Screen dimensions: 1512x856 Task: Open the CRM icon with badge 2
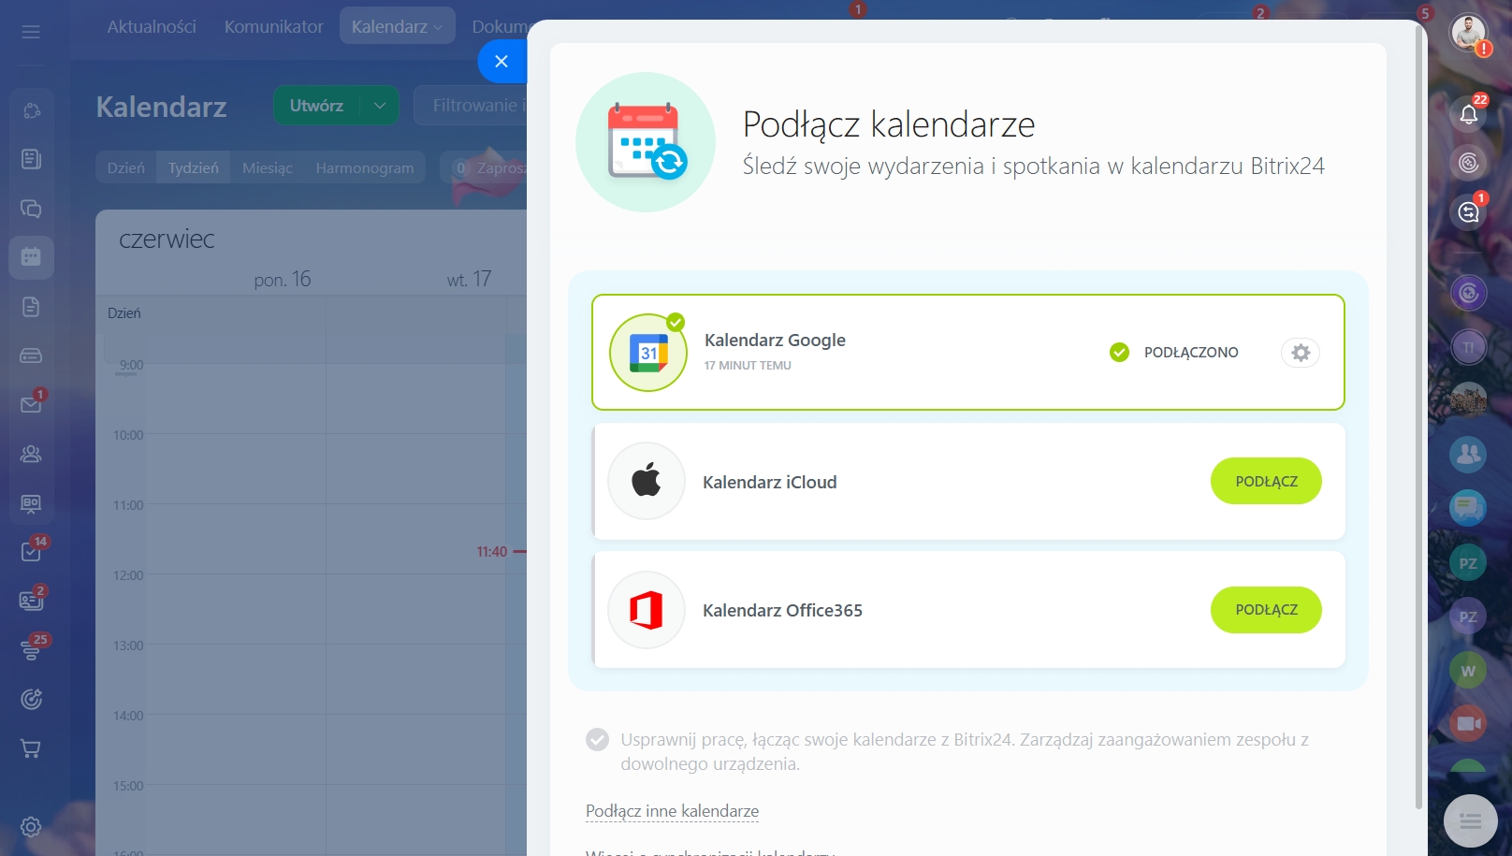coord(31,600)
